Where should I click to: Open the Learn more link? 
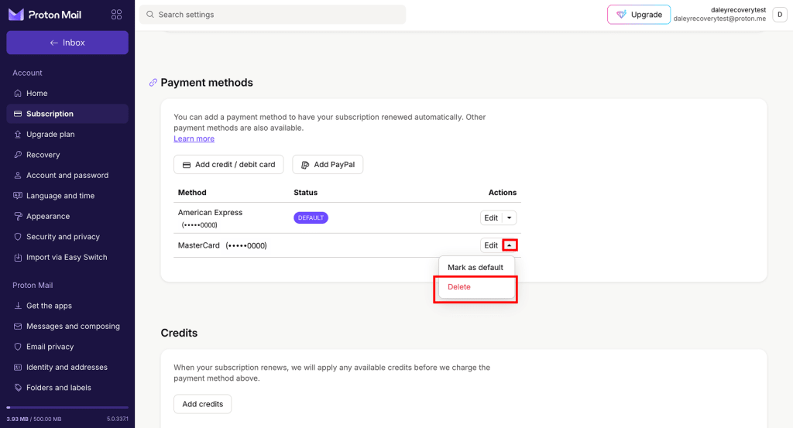[194, 139]
